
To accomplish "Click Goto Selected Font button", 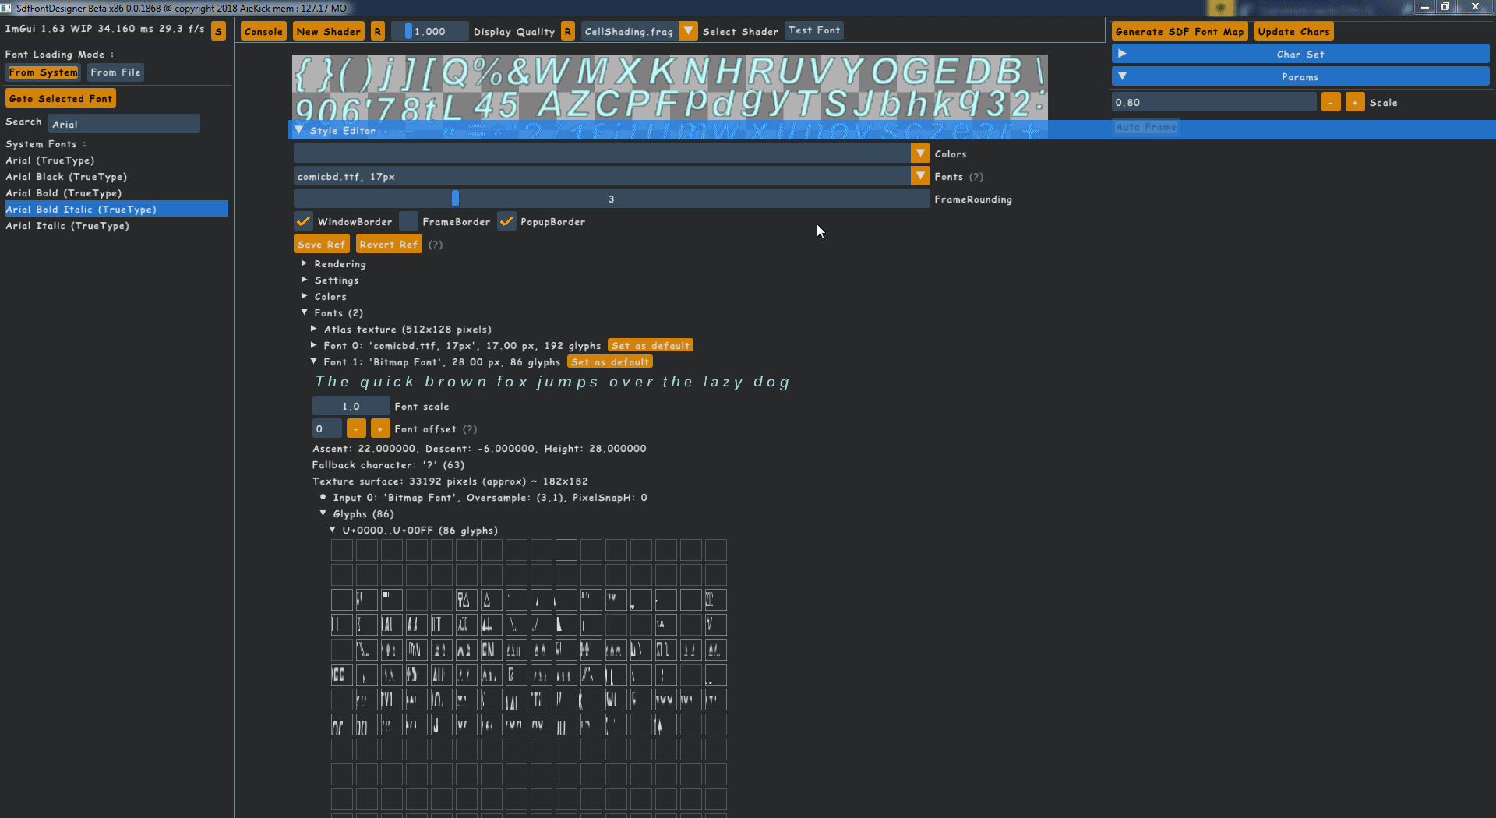I will (61, 99).
